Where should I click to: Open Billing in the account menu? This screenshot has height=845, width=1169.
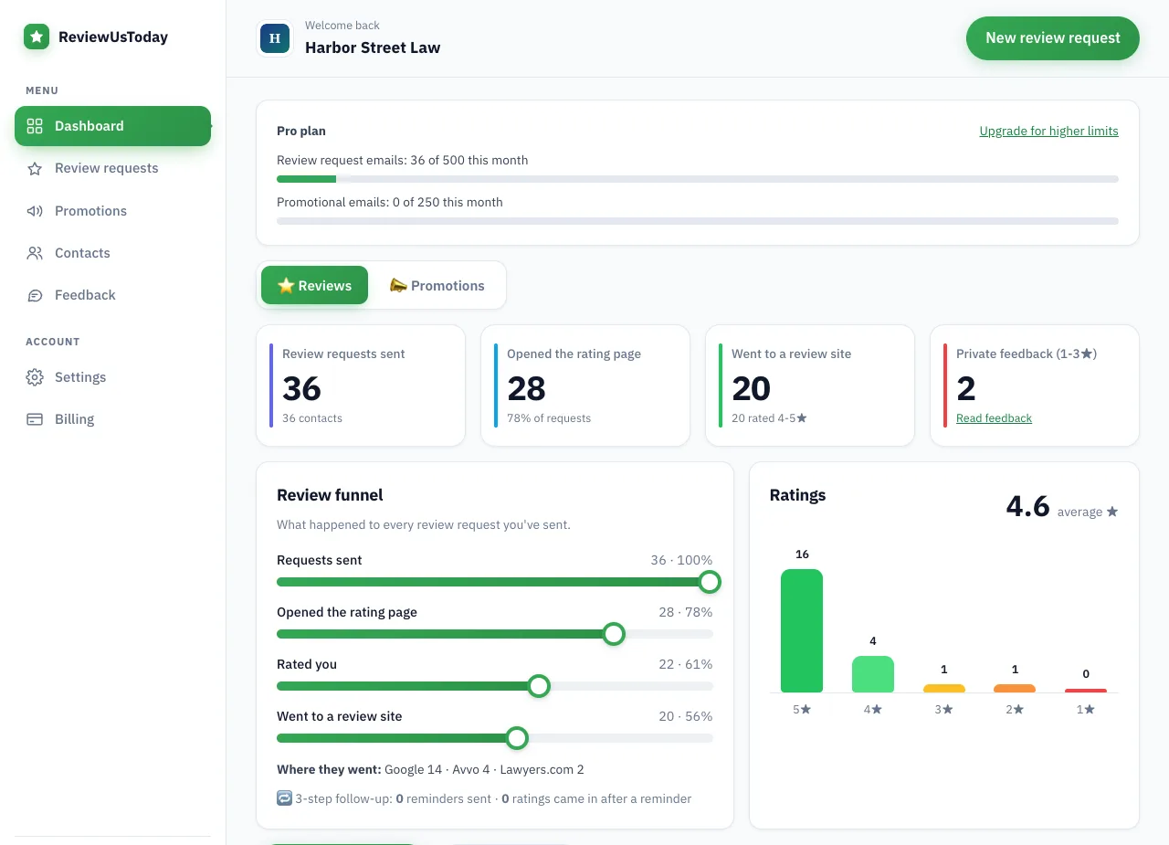point(112,419)
